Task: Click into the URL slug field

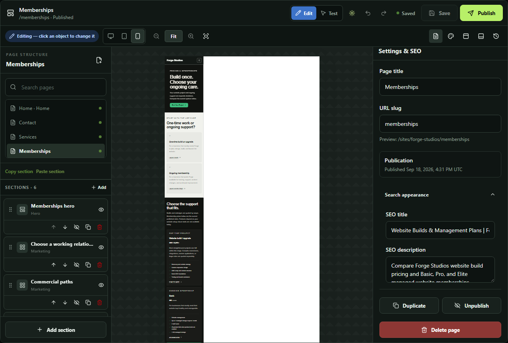Action: (440, 124)
